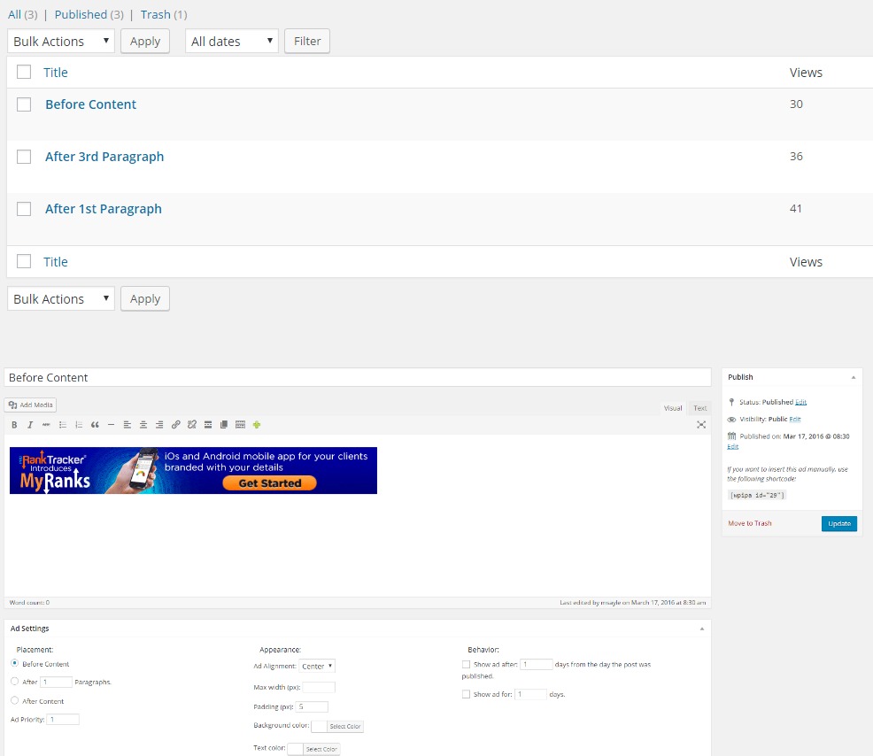The height and width of the screenshot is (756, 873).
Task: Insert a blockquote
Action: 95,425
